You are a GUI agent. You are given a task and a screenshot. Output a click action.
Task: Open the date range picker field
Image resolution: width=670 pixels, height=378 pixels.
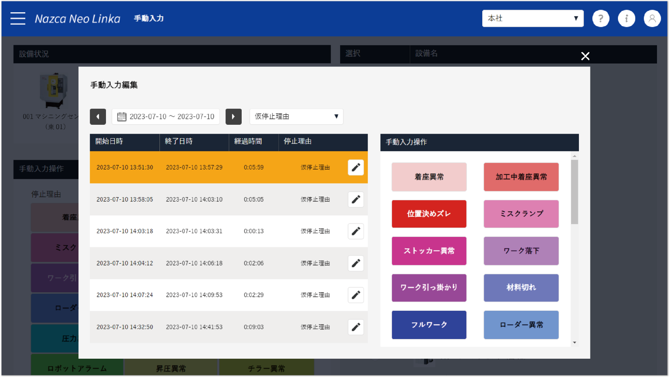[166, 117]
